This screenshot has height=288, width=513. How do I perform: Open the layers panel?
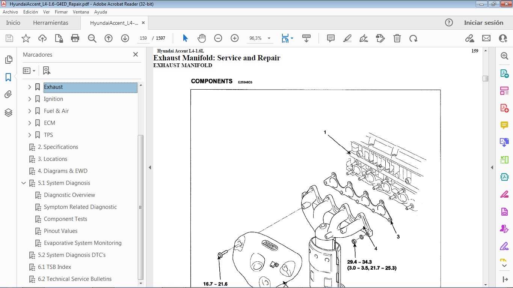(x=8, y=112)
